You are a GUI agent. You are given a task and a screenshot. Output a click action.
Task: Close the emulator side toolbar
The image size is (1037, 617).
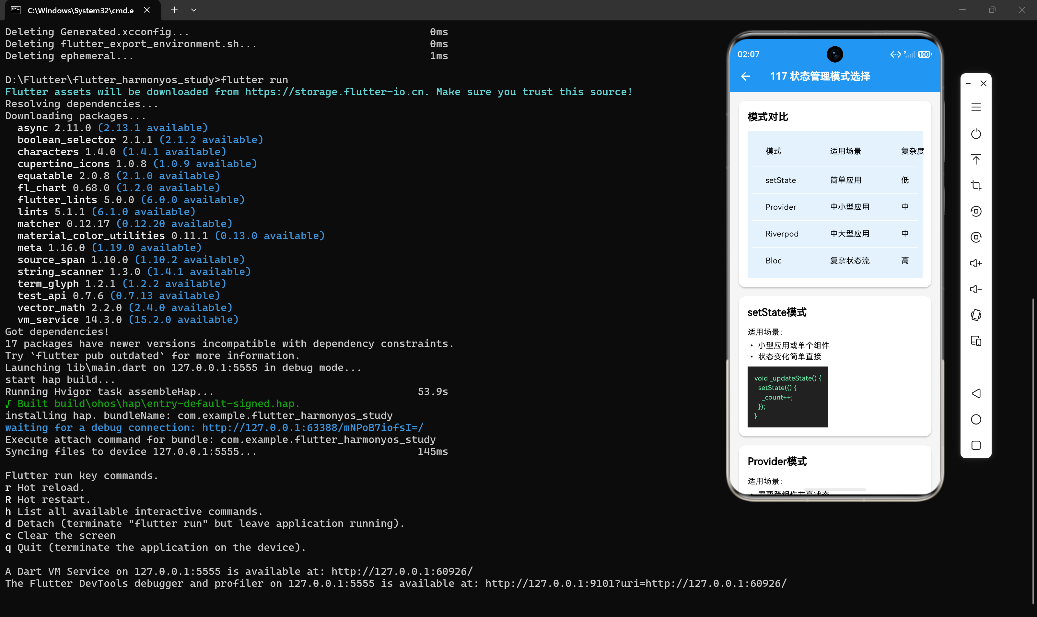(983, 84)
